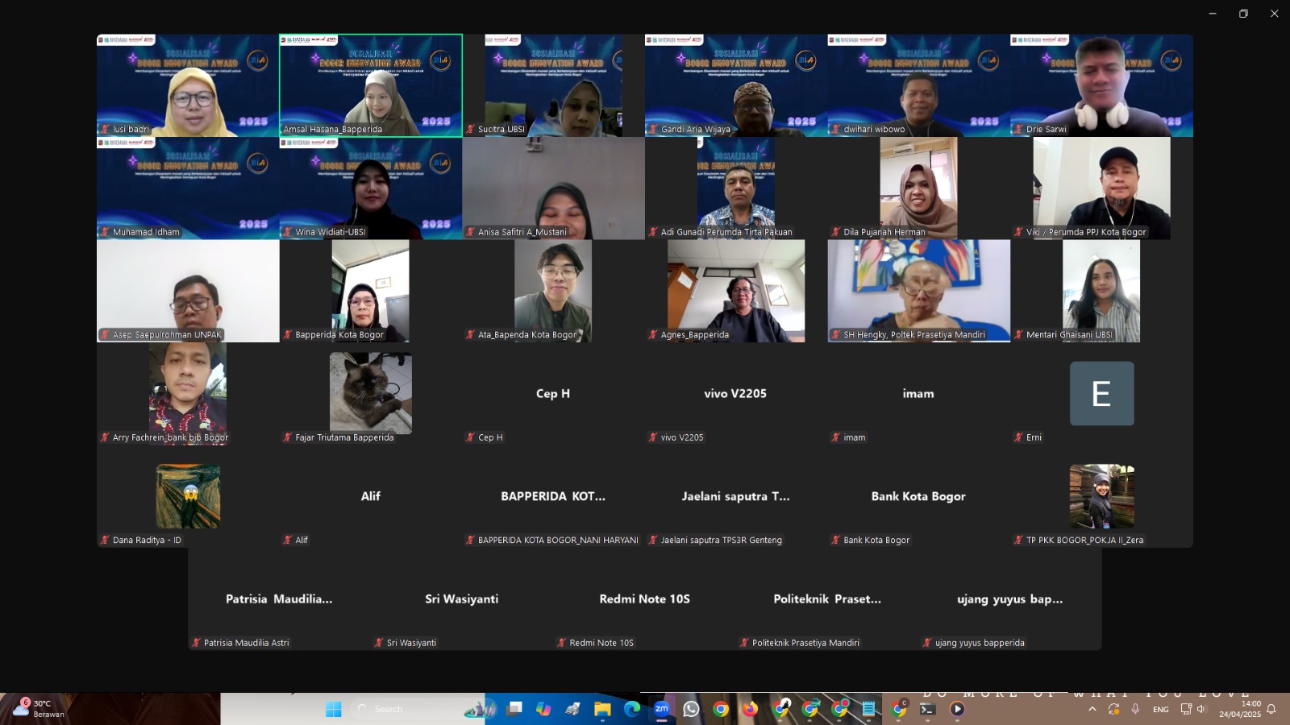Screen dimensions: 1290x725
Task: Open the Zoom app in the taskbar
Action: click(x=662, y=709)
